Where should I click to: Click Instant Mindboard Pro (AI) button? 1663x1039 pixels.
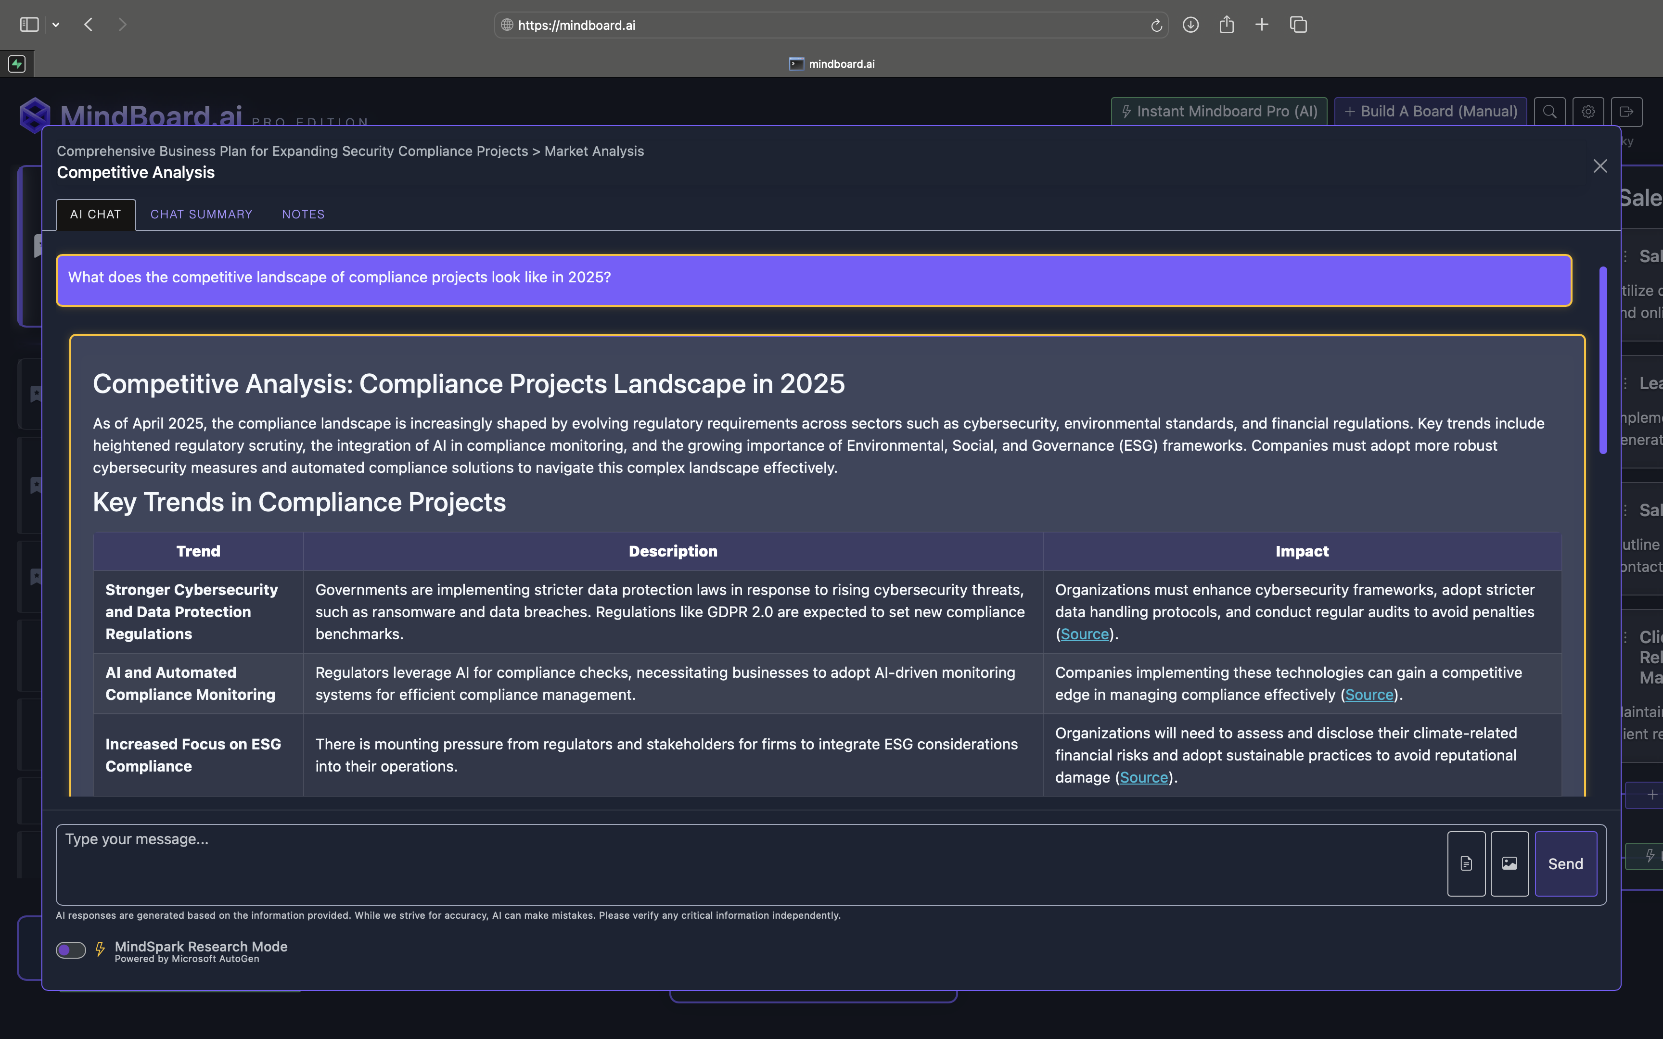tap(1218, 111)
